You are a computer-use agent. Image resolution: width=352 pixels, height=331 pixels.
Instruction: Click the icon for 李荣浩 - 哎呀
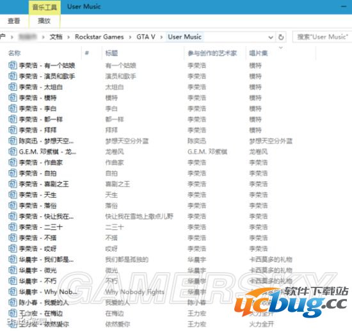13,248
